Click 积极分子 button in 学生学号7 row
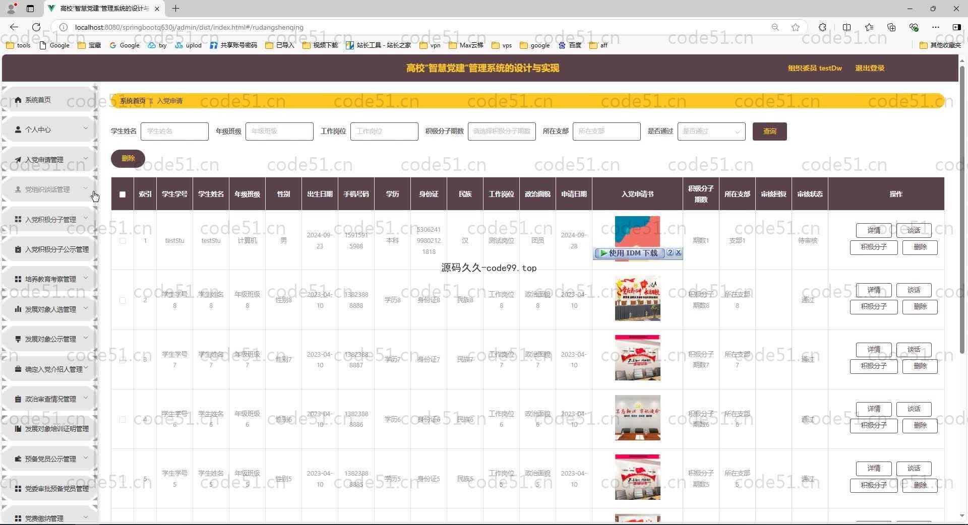 [x=874, y=366]
